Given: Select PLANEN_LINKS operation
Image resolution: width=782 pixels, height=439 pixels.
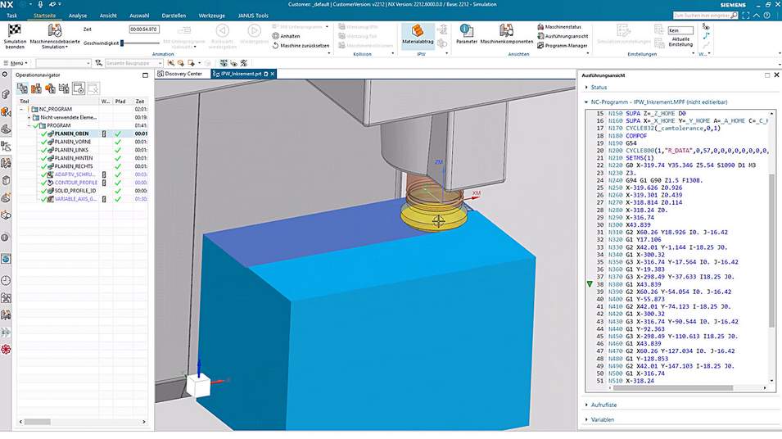Looking at the screenshot, I should tap(71, 150).
